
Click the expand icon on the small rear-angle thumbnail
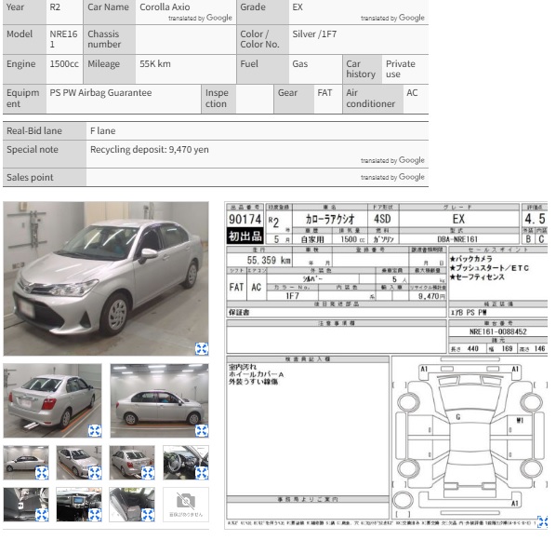(x=148, y=473)
